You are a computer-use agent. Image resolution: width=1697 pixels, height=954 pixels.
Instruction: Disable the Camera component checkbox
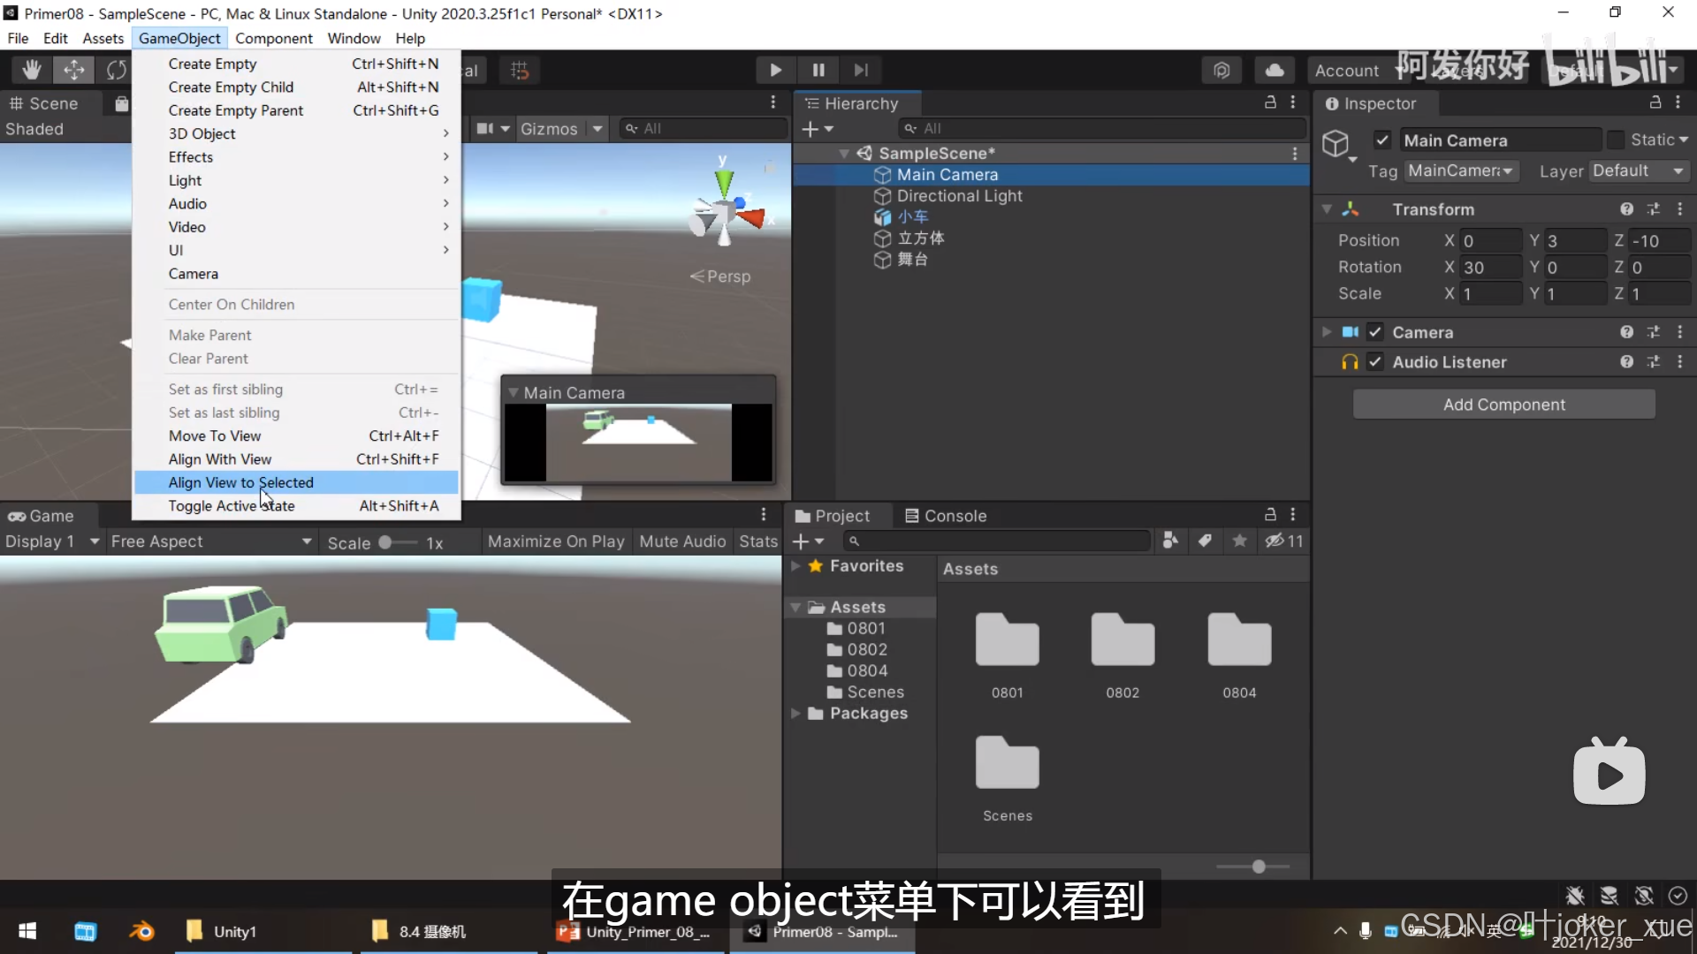[x=1376, y=331]
